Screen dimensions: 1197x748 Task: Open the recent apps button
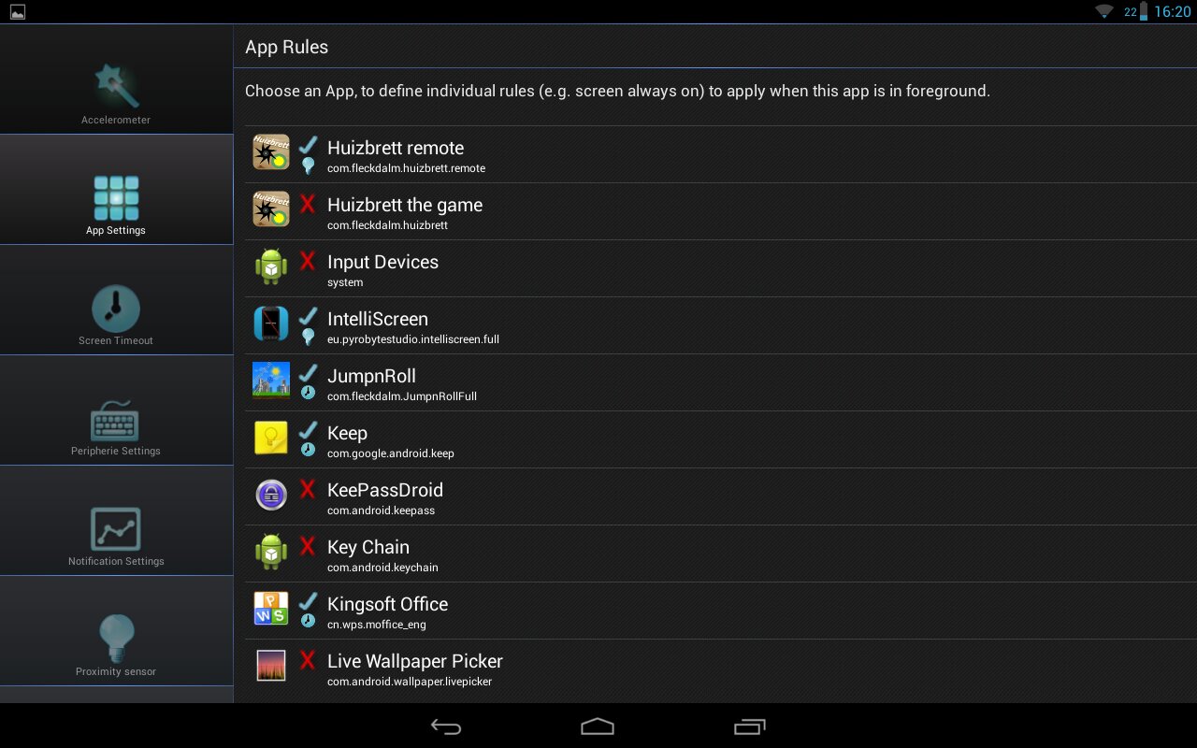click(749, 726)
